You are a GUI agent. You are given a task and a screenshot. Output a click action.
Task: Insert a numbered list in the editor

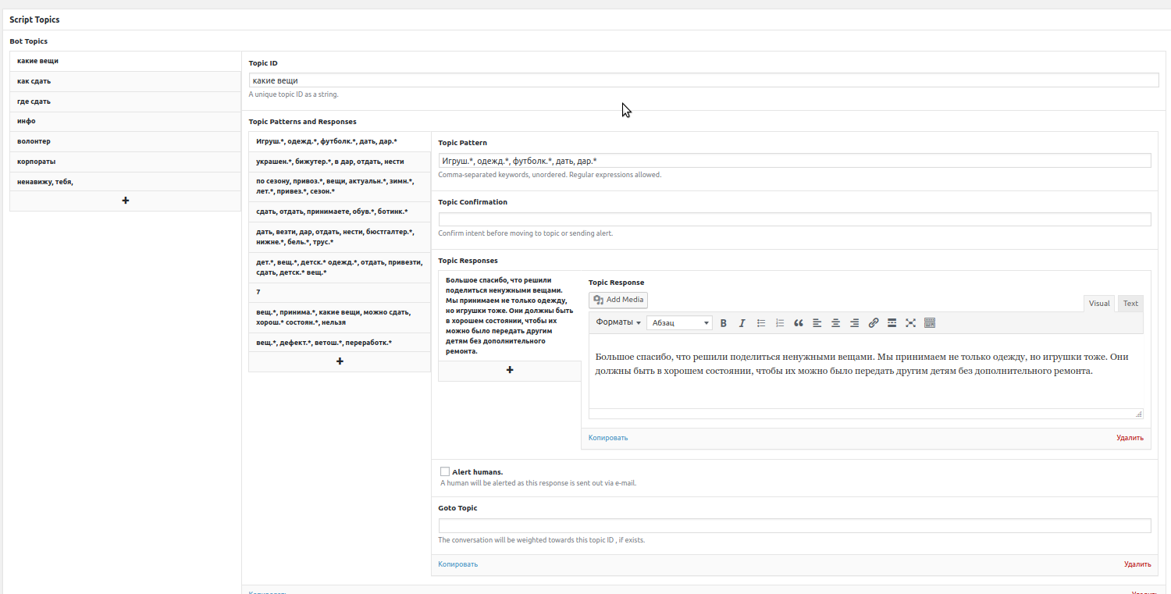click(780, 323)
